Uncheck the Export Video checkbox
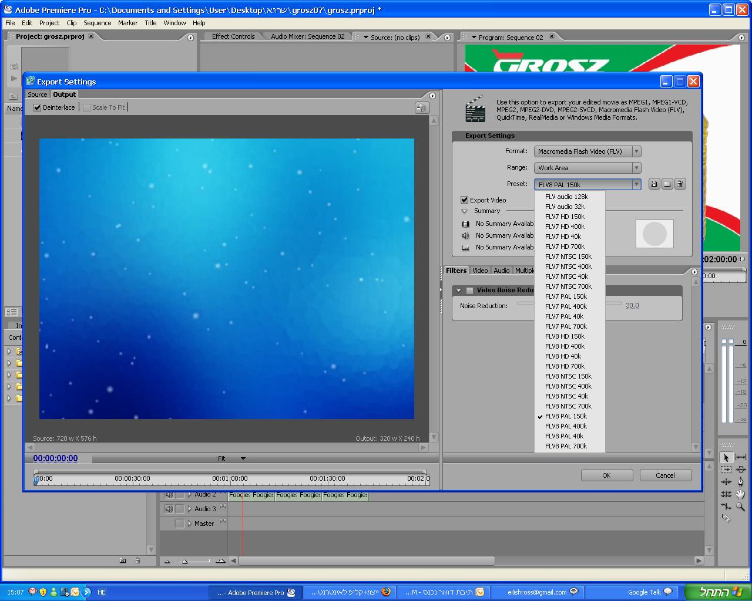Viewport: 752px width, 601px height. [x=465, y=200]
